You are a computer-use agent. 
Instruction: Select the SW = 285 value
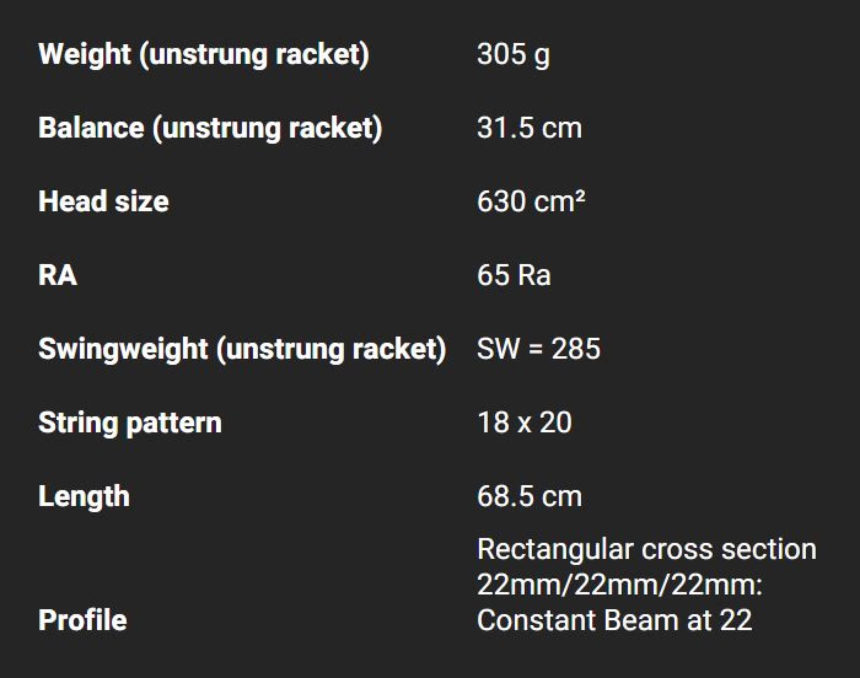coord(539,349)
